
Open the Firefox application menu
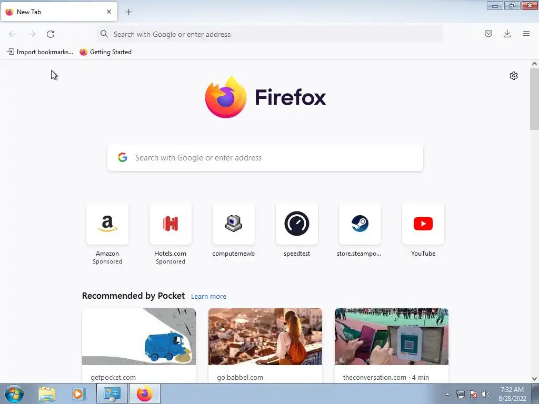(526, 34)
